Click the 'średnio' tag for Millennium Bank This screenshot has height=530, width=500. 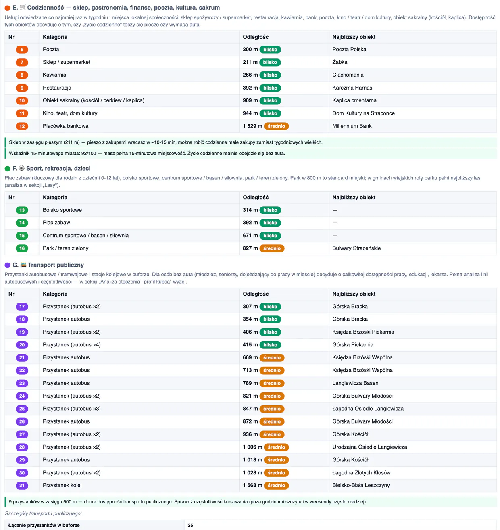coord(276,126)
